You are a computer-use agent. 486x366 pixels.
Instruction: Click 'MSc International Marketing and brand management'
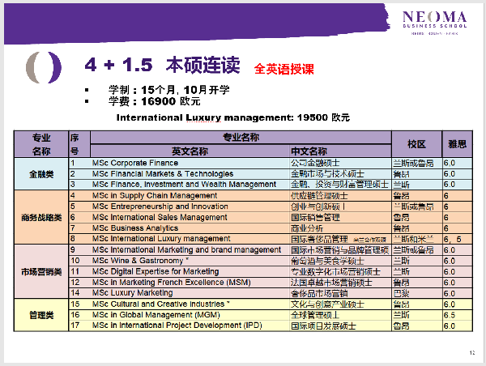click(186, 249)
